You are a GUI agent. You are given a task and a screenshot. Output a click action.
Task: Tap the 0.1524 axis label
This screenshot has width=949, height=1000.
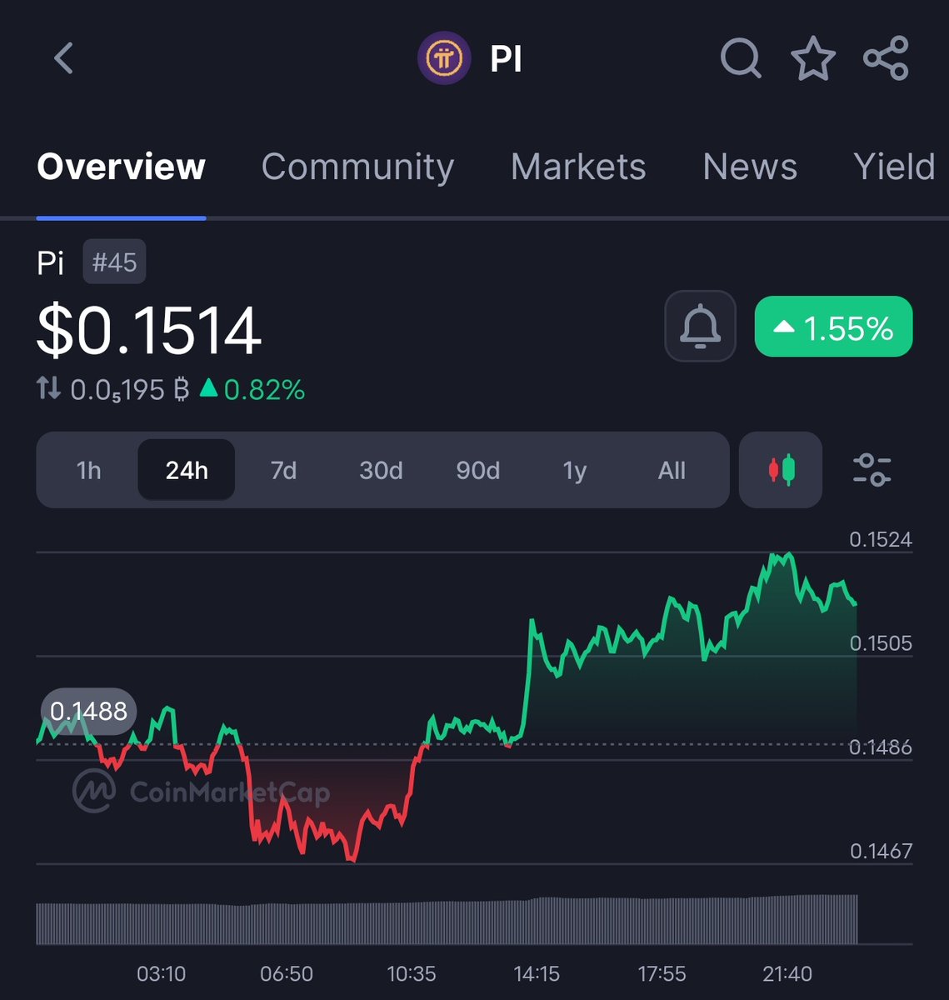(x=881, y=540)
